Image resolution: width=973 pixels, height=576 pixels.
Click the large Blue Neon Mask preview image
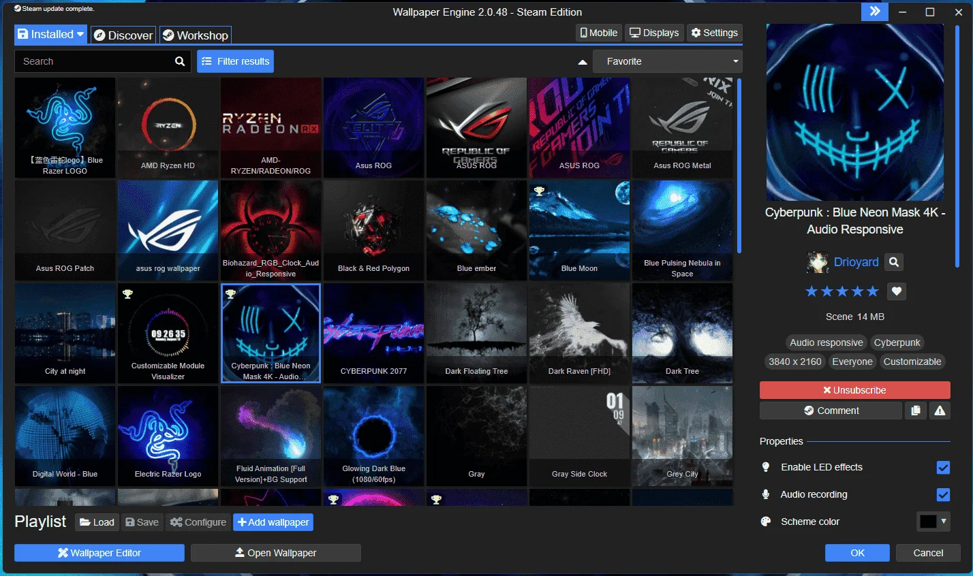[855, 112]
